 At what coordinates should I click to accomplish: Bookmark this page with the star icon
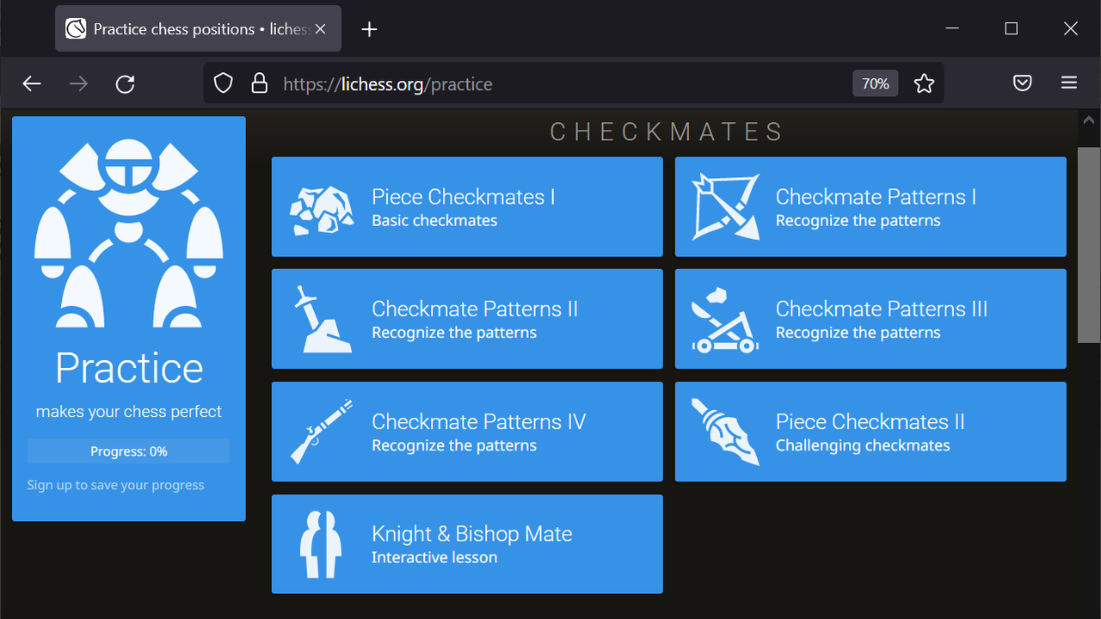(924, 83)
